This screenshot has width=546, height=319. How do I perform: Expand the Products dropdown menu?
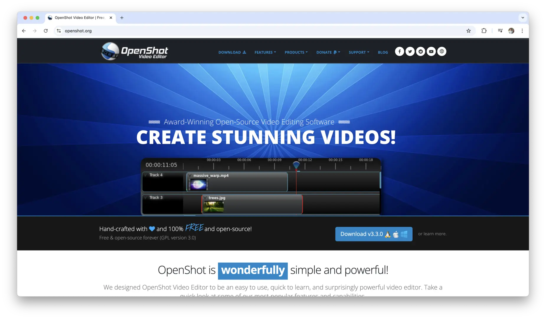296,52
